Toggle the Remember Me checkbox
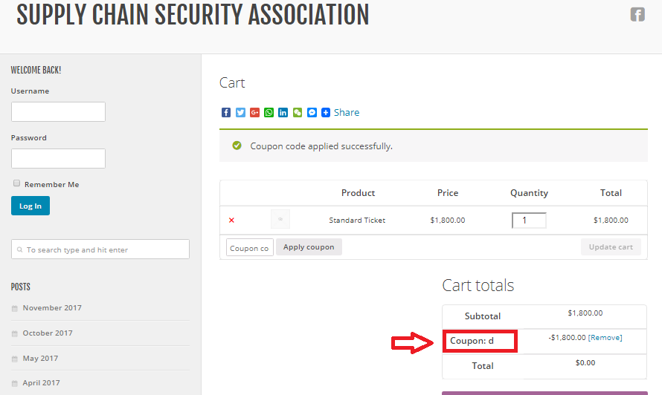The width and height of the screenshot is (662, 395). tap(16, 183)
